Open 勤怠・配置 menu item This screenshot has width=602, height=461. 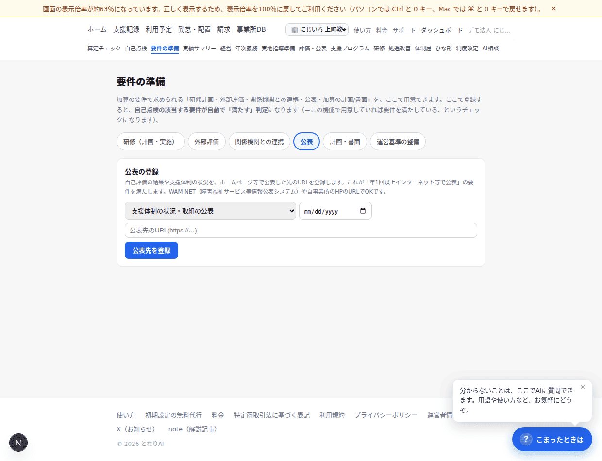[195, 30]
